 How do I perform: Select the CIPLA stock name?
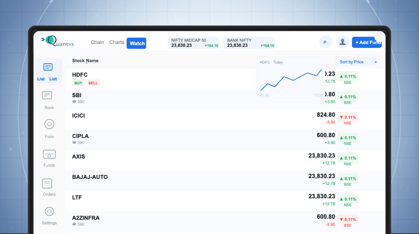tap(81, 136)
